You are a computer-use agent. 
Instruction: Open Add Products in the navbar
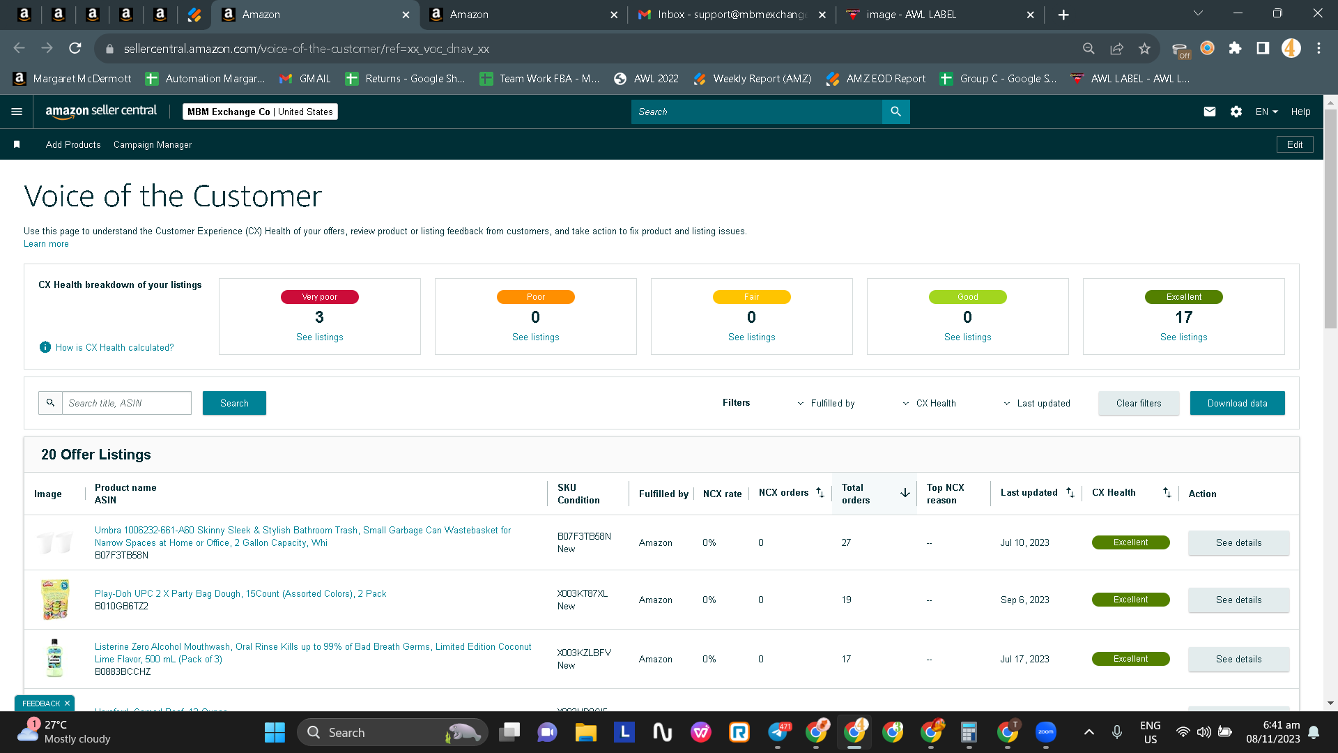click(x=73, y=144)
